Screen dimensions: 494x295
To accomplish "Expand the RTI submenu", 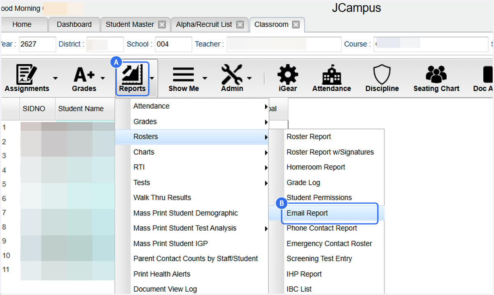I will click(266, 168).
